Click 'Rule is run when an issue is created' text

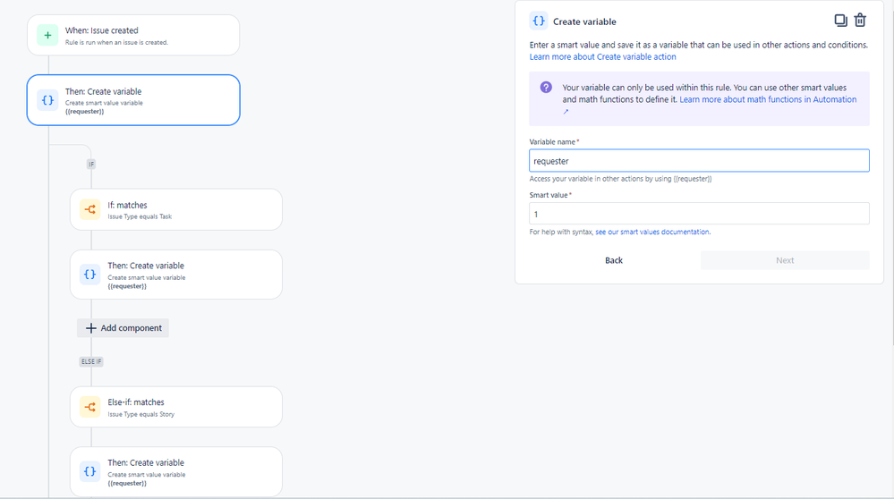coord(116,42)
